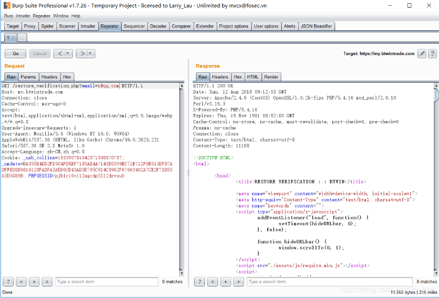
Task: Go forward in history with right arrow button
Action: 82,53
